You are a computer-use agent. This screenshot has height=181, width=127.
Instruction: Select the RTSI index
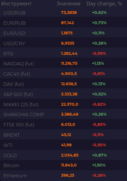pyautogui.click(x=64, y=53)
